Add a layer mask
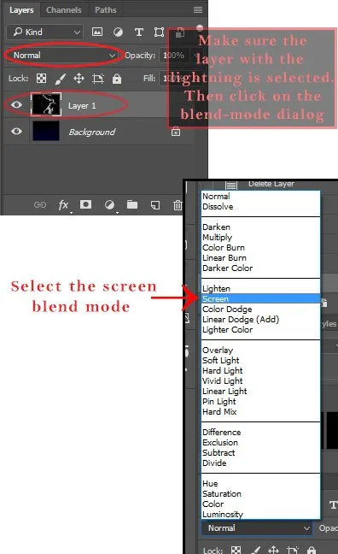 [x=85, y=204]
